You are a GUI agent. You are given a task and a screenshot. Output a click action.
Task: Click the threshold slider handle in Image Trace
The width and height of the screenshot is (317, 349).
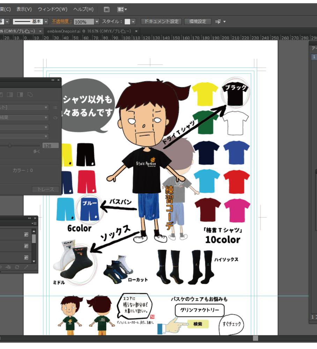[10, 145]
